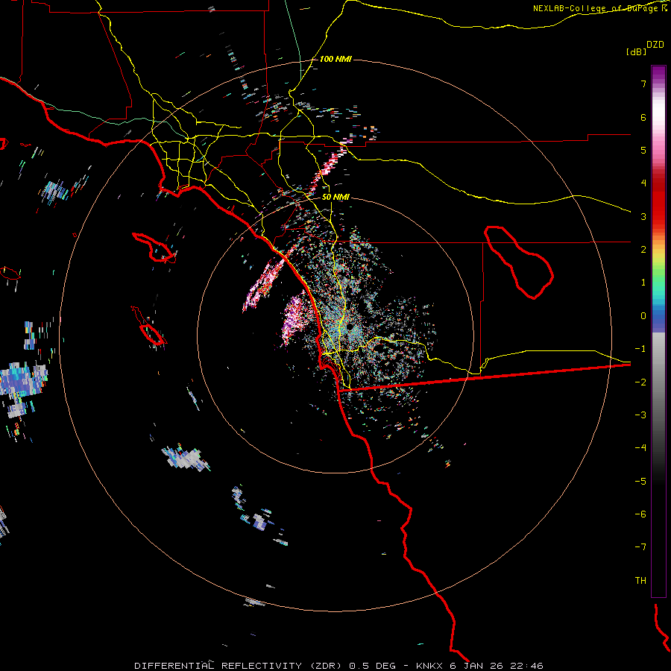The width and height of the screenshot is (671, 671).
Task: Select the positive "4" scale value
Action: [643, 183]
